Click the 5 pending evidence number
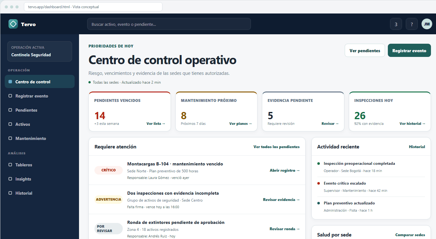Image resolution: width=436 pixels, height=239 pixels. 270,116
